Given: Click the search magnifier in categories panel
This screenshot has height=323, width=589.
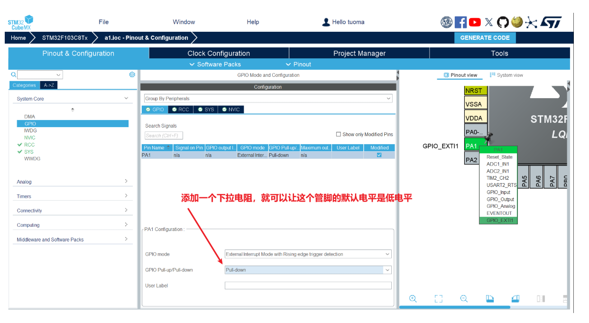Looking at the screenshot, I should tap(13, 74).
